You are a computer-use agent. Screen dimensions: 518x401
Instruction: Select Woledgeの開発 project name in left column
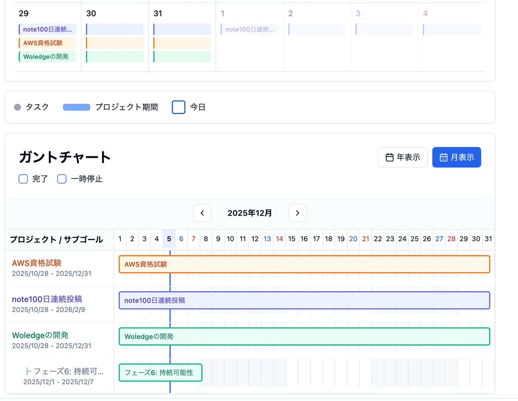(40, 335)
